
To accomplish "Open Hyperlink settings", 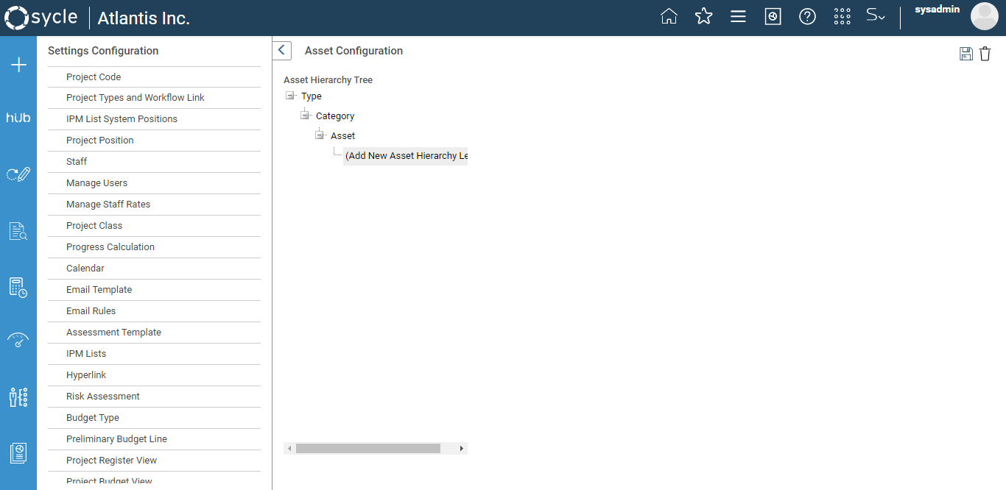I will [154, 375].
